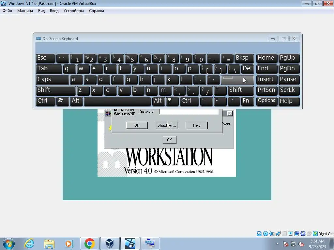The height and width of the screenshot is (250, 334).
Task: Click the Del key on On-Screen Keyboard
Action: coord(248,69)
